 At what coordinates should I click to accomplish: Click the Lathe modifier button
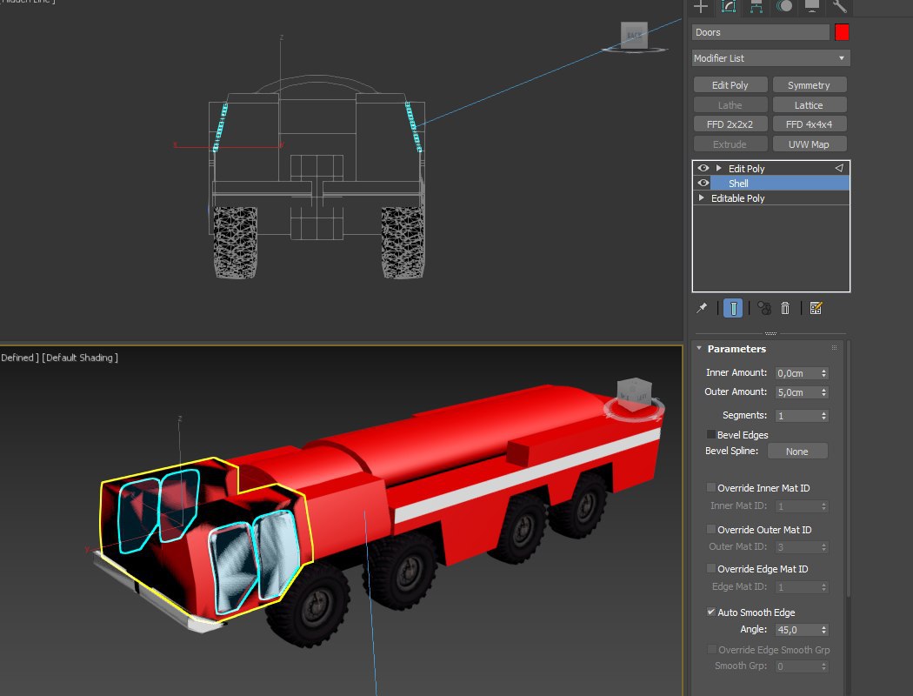tap(730, 105)
